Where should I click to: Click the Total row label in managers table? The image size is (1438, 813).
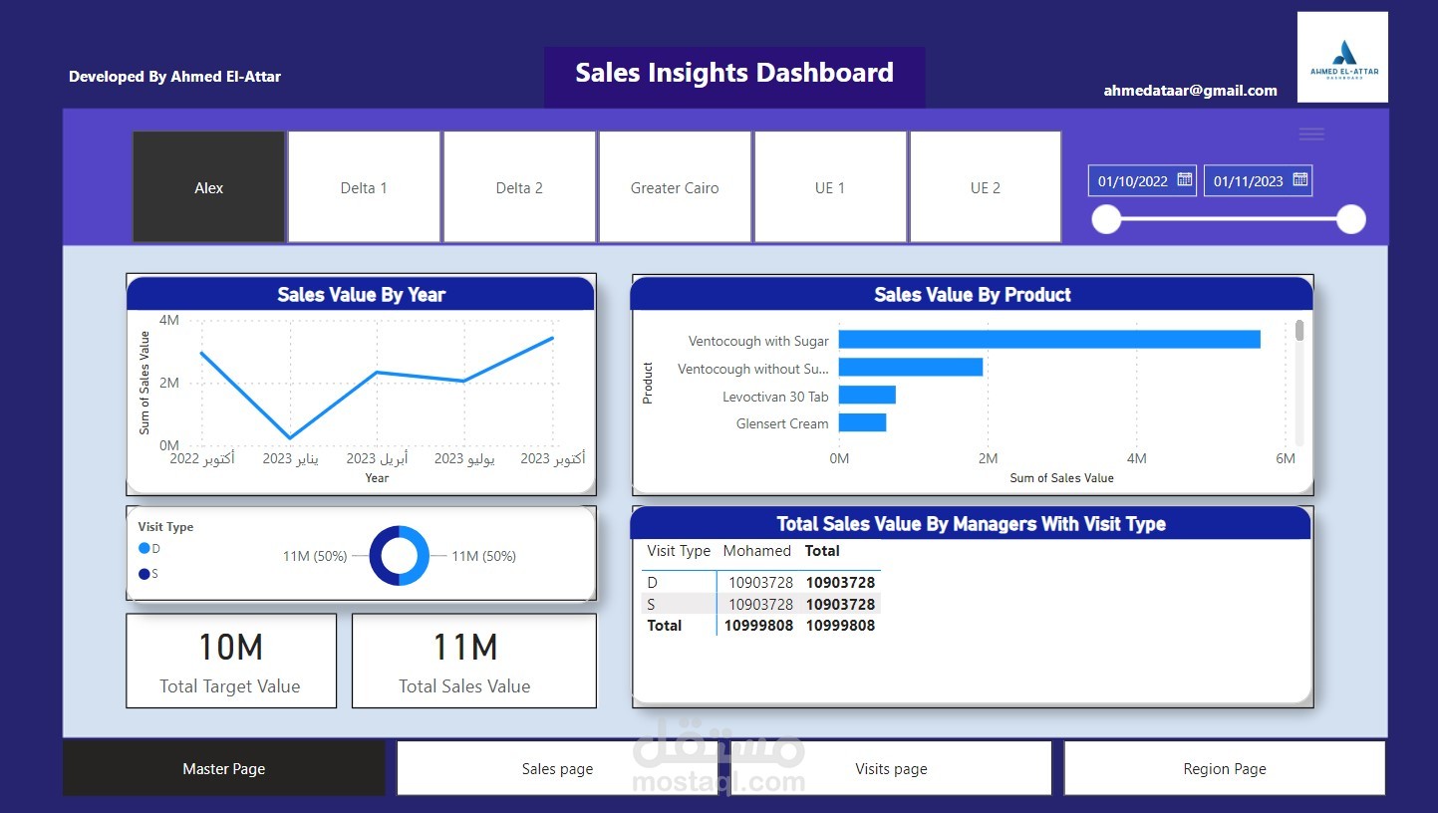click(x=665, y=626)
